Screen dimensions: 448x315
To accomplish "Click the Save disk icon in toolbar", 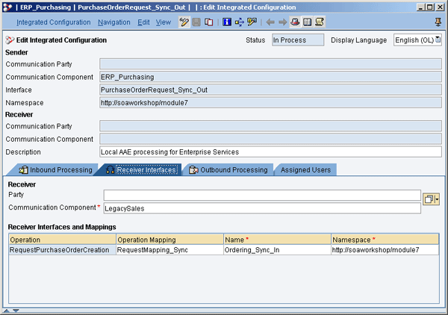I will tap(196, 22).
